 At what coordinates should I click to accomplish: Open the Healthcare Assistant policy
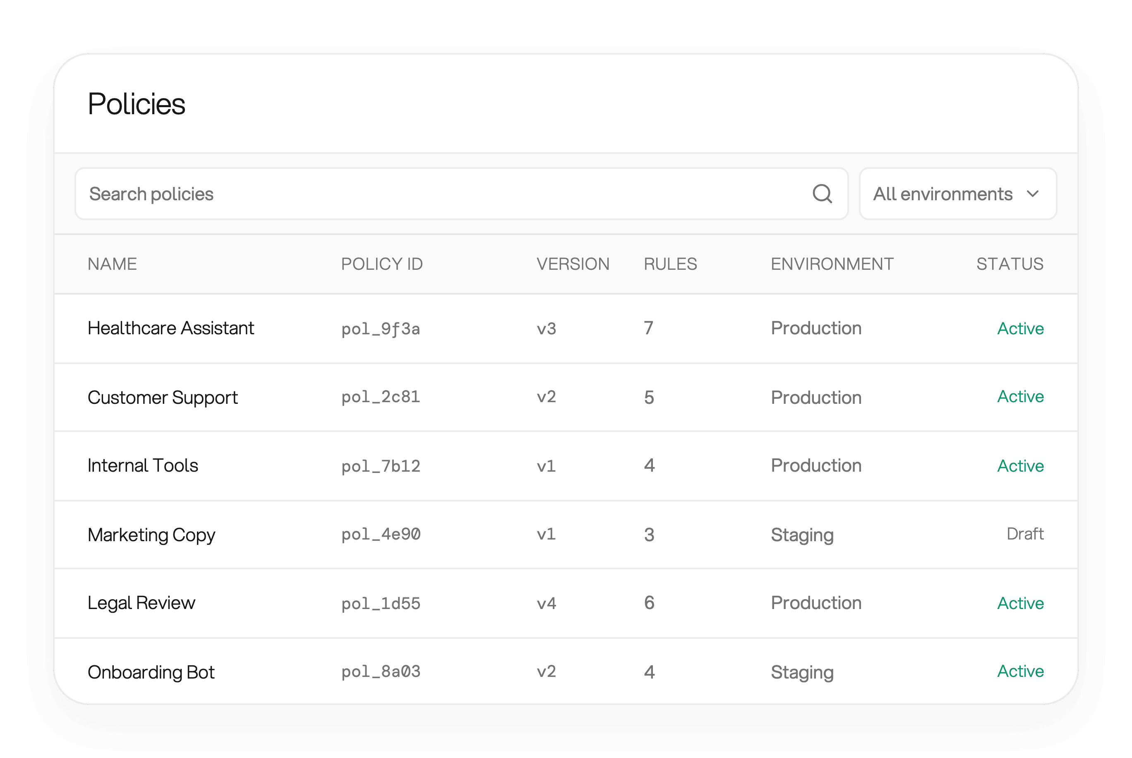pos(170,328)
